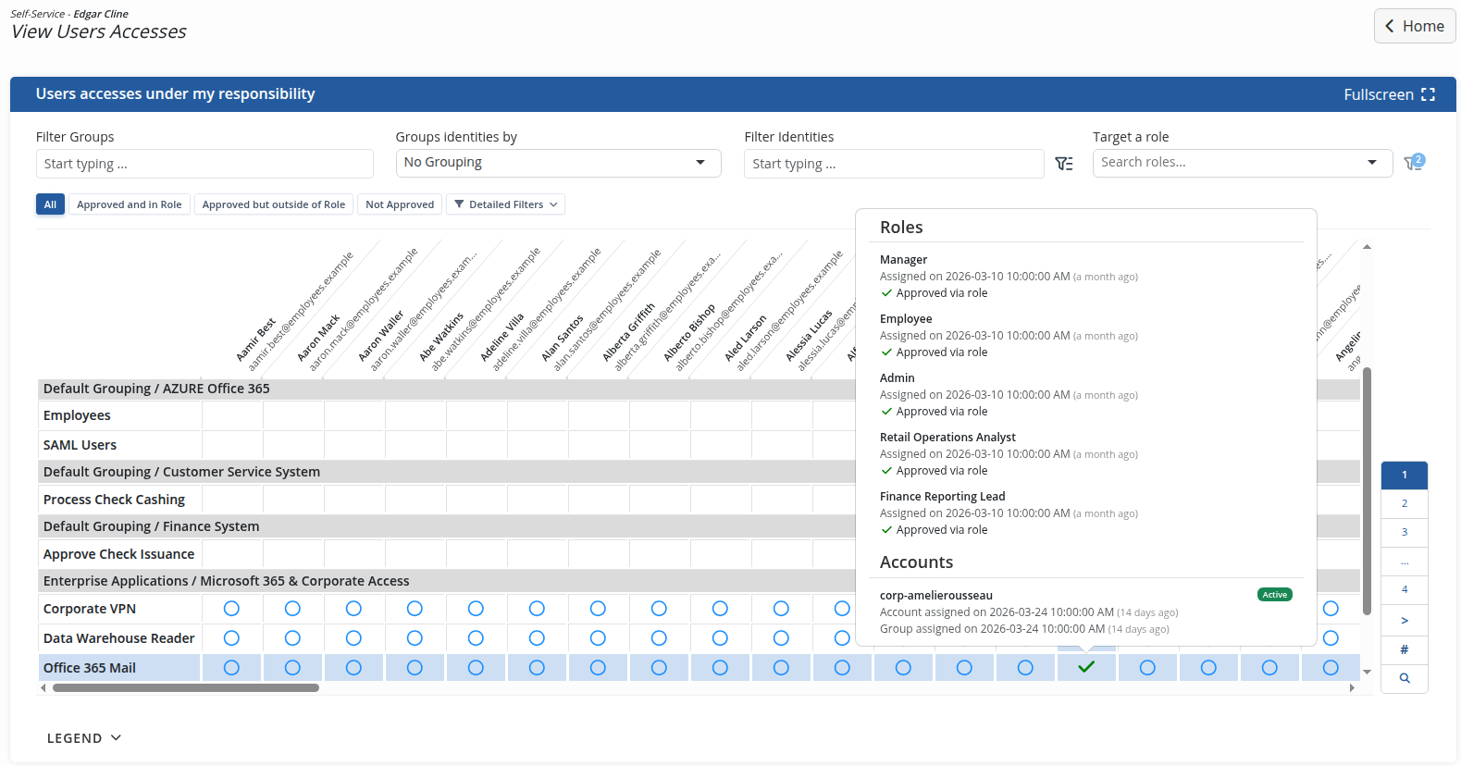
Task: Select Data Warehouse Reader circle for Alberto Bishop
Action: (x=659, y=637)
